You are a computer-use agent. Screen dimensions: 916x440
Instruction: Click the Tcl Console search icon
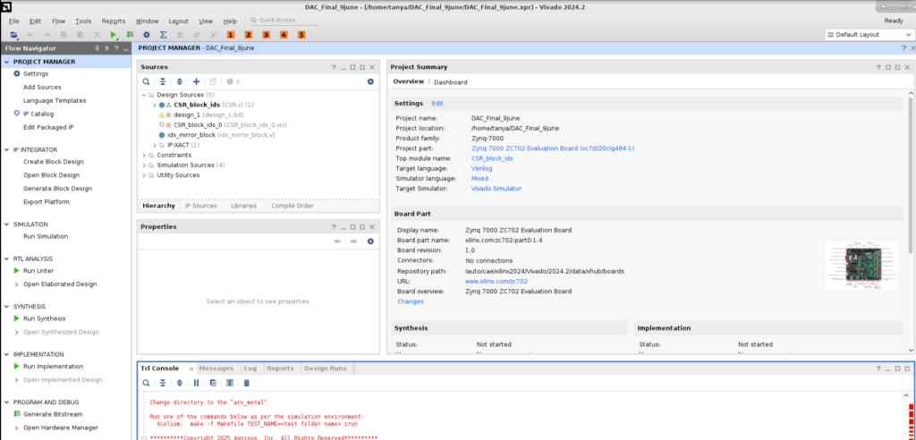[146, 383]
